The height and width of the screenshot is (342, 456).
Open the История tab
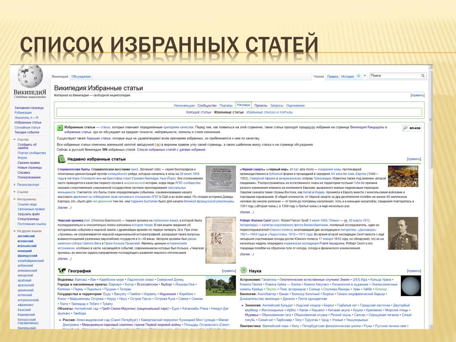[x=347, y=77]
